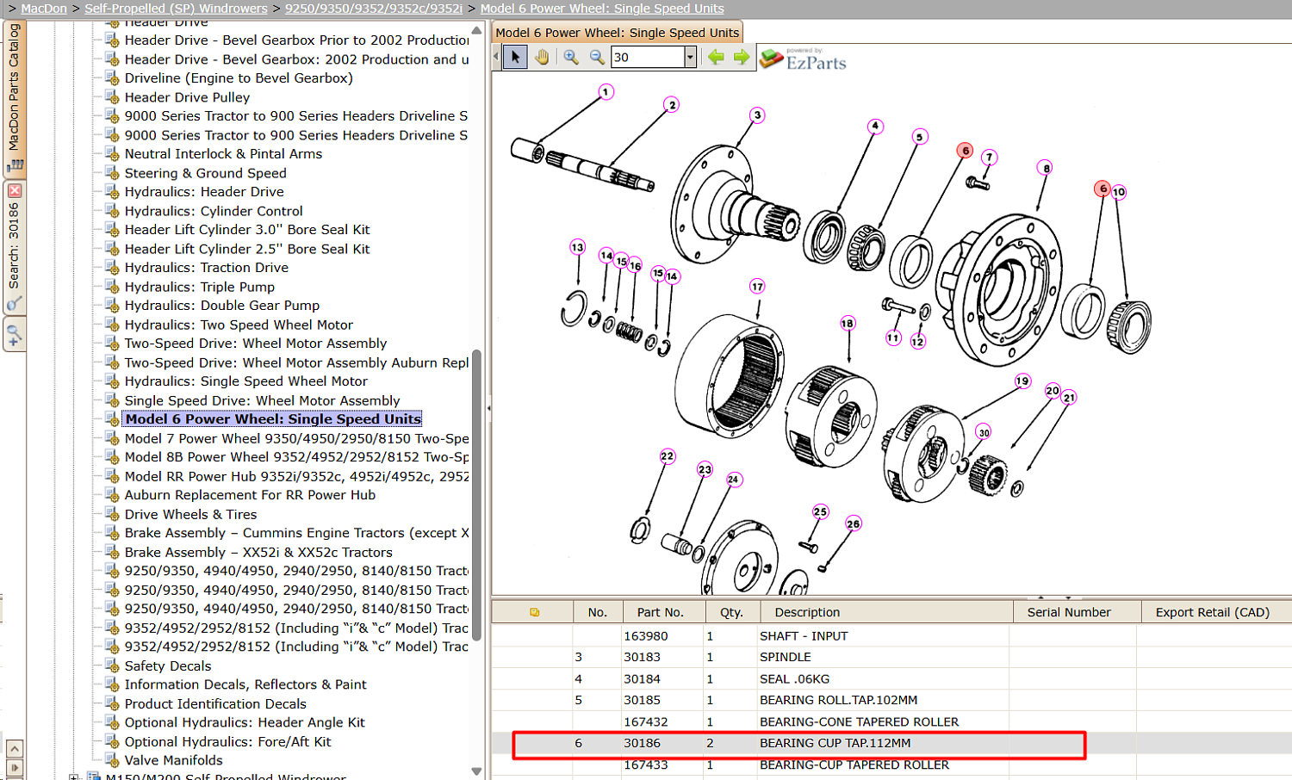This screenshot has height=780, width=1292.
Task: Click the page icon beside Neutral Interlock & Pintal Arms
Action: [x=112, y=154]
